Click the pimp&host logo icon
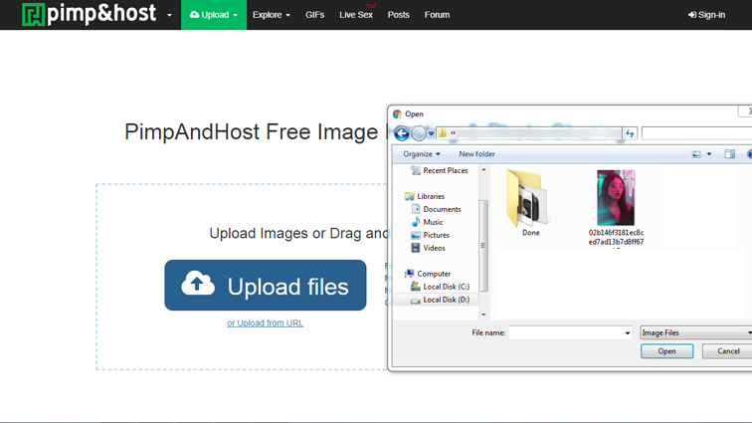The height and width of the screenshot is (423, 752). click(33, 14)
